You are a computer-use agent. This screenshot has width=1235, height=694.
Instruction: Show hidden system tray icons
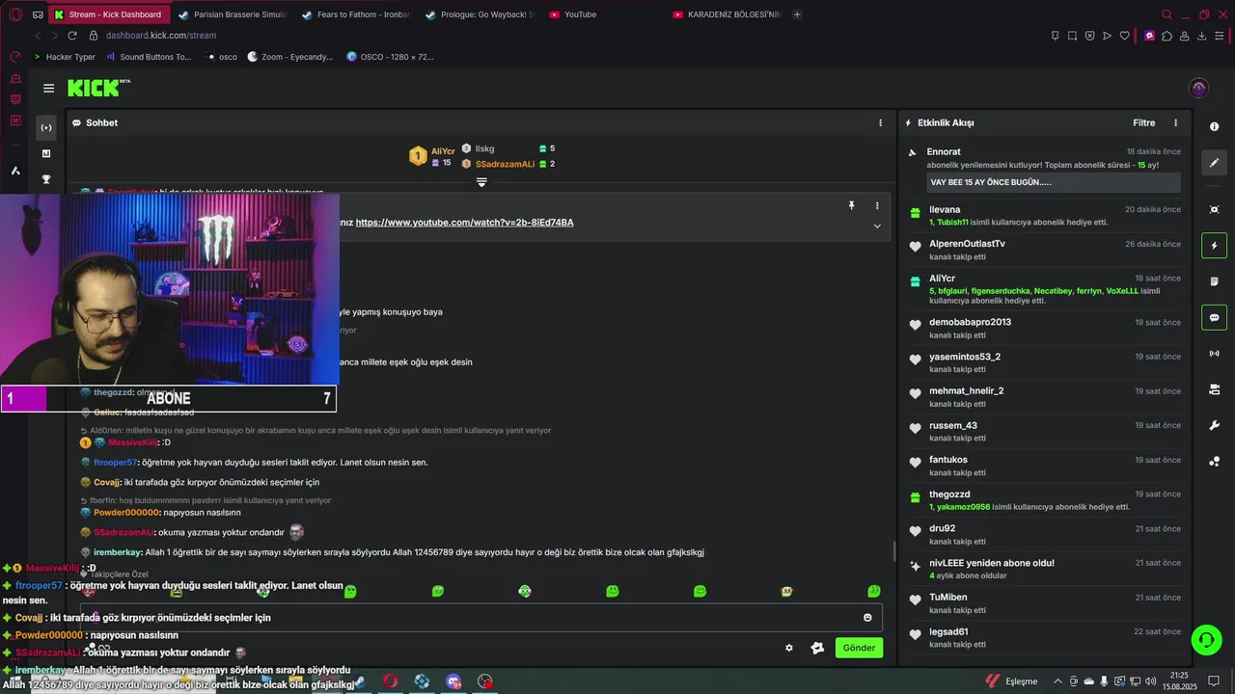point(1057,681)
